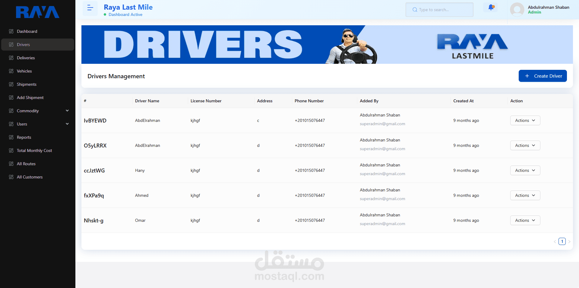Click the user avatar picture
The width and height of the screenshot is (579, 288).
click(x=517, y=10)
